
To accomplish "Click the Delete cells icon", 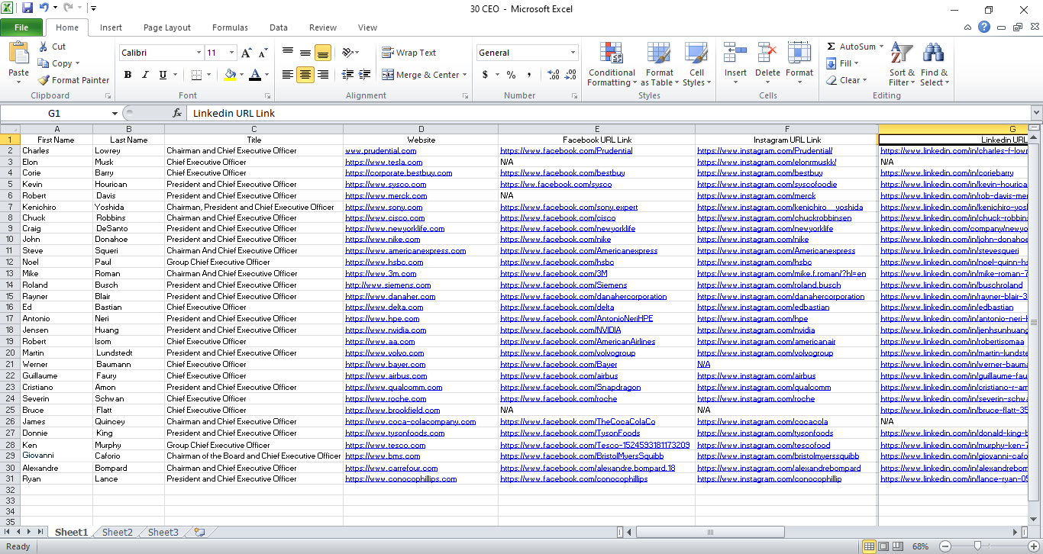I will tap(767, 53).
